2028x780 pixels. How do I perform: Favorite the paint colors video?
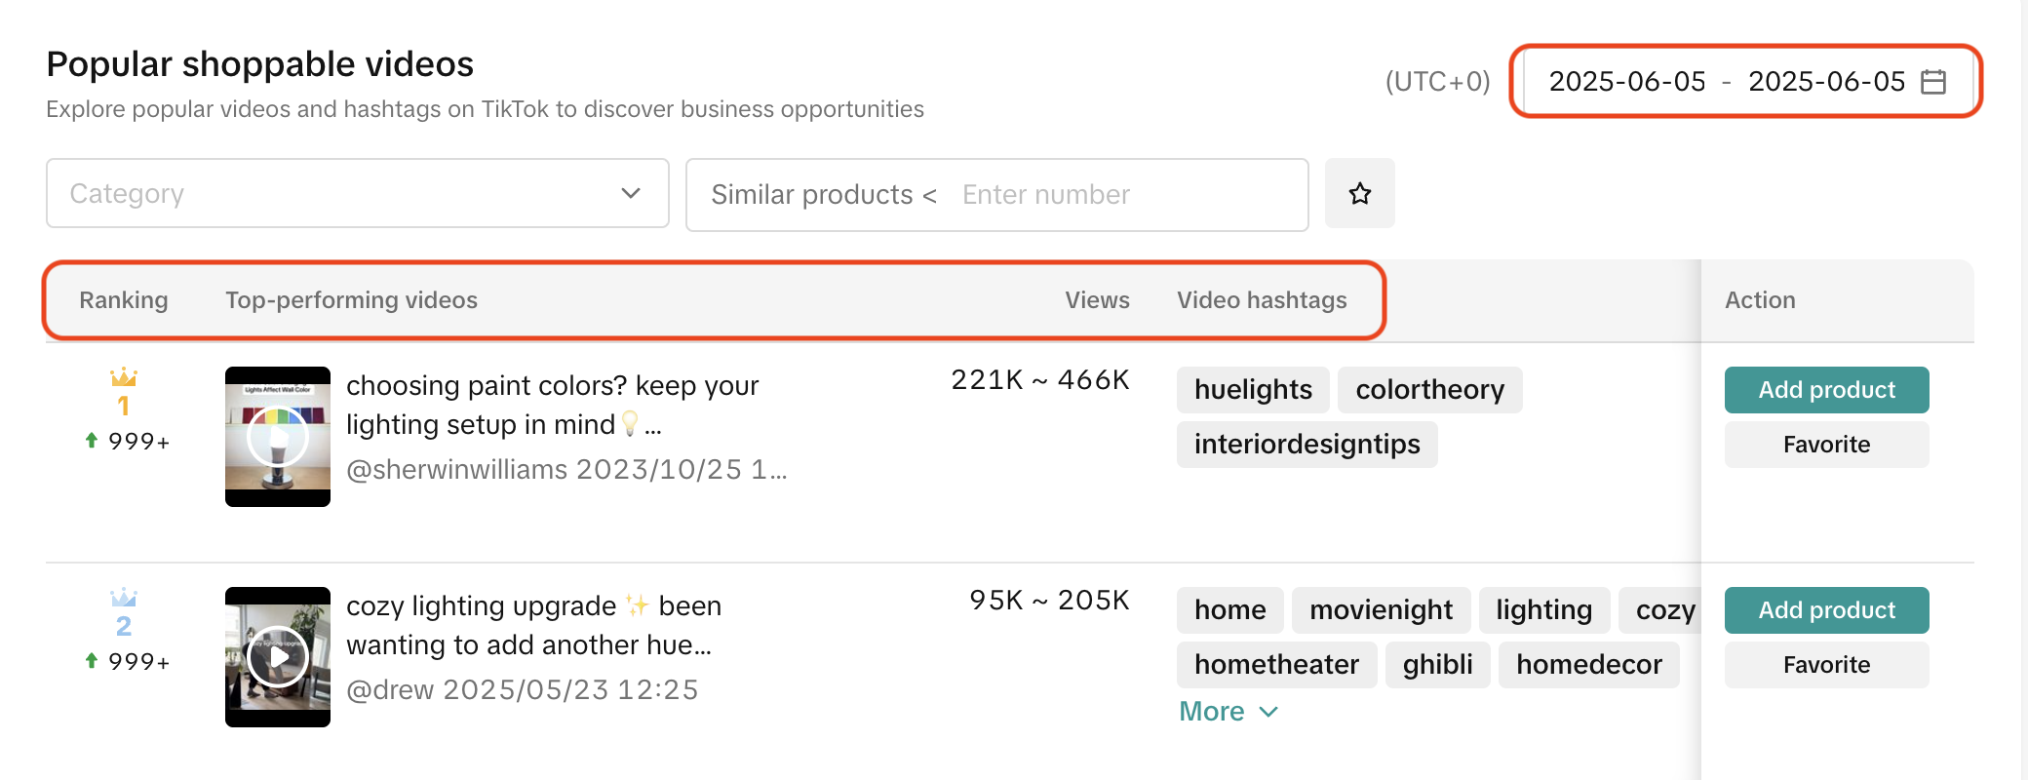coord(1826,445)
